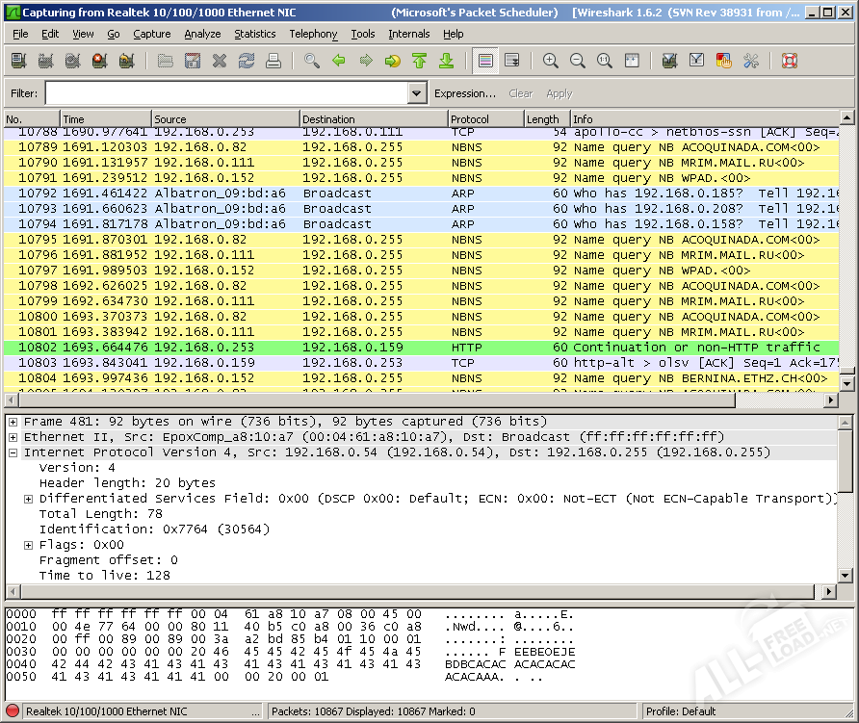The width and height of the screenshot is (859, 723).
Task: Click in the Filter input field
Action: [226, 93]
